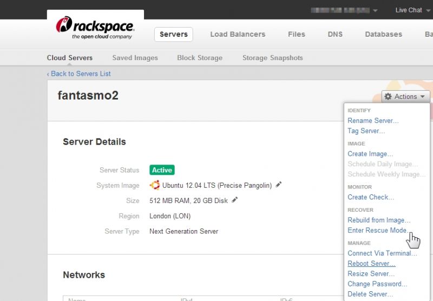Go to the Files tab
This screenshot has width=433, height=301.
point(296,34)
